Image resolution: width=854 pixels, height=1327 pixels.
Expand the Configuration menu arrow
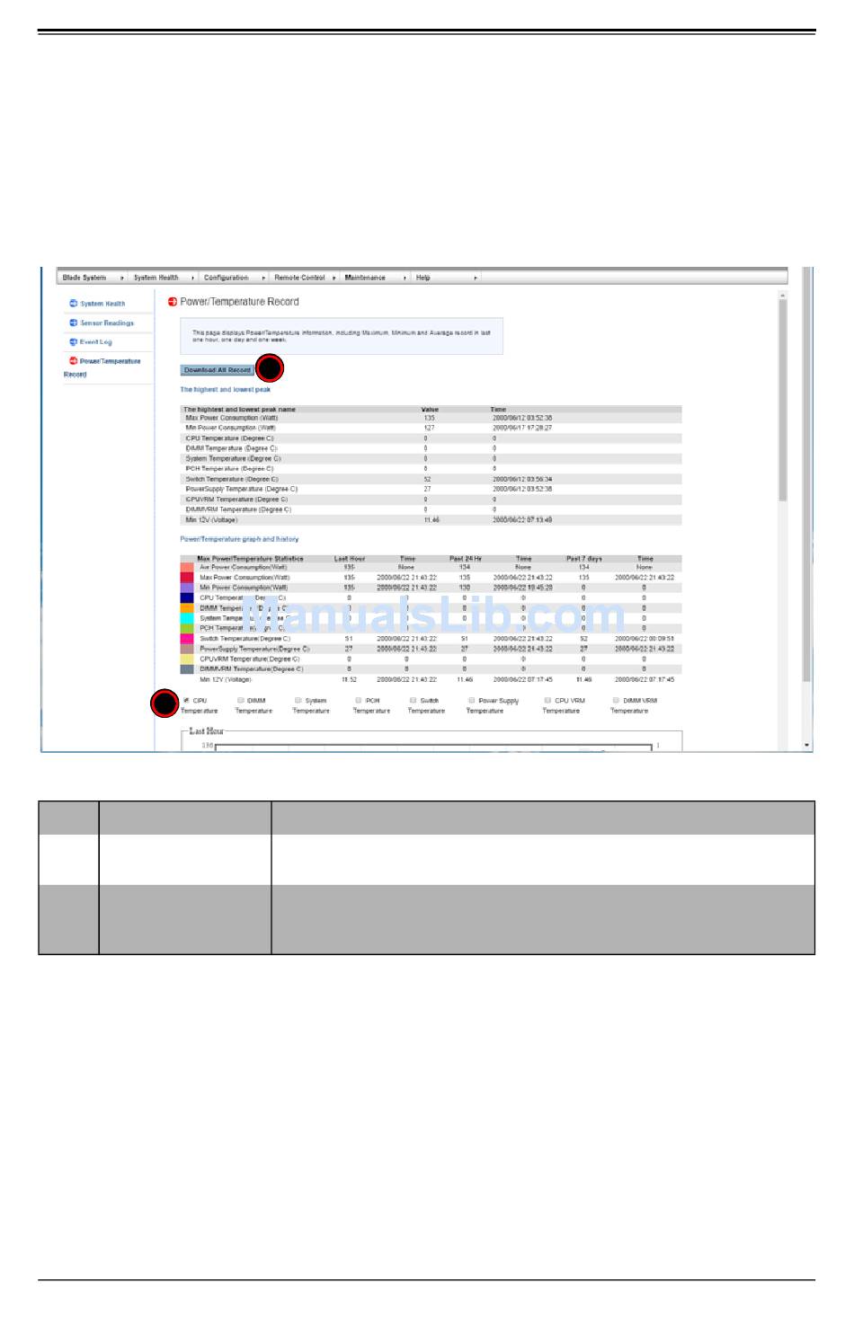coord(263,278)
